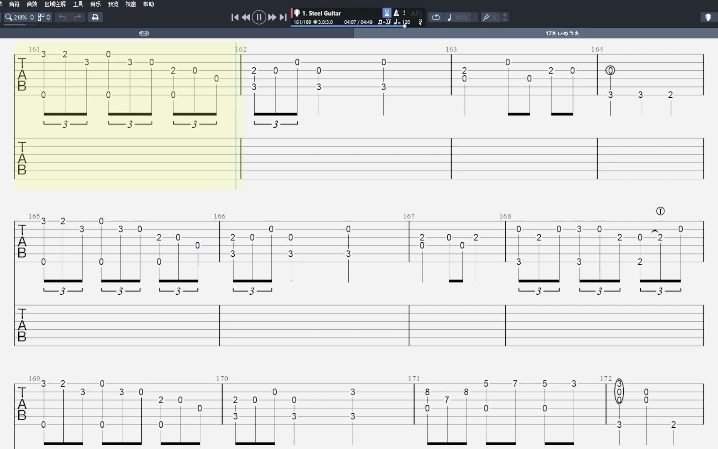The image size is (718, 449).
Task: Jump to the last bar
Action: pyautogui.click(x=283, y=17)
